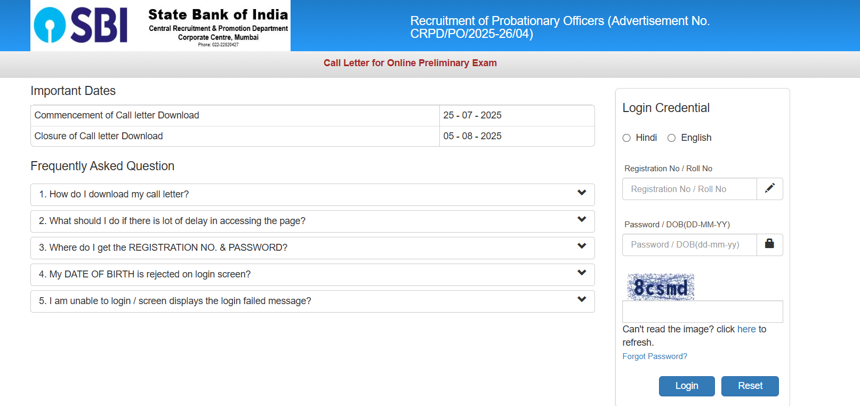
Task: Click the chevron icon on FAQ question 4
Action: [582, 273]
